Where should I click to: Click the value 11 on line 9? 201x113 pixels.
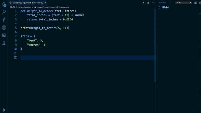tap(45, 45)
